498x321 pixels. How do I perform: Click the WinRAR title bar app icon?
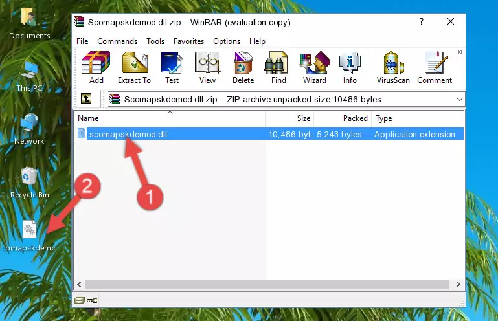coord(79,21)
